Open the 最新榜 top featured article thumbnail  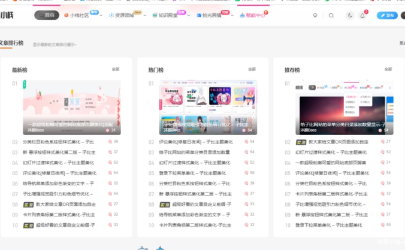pos(72,108)
